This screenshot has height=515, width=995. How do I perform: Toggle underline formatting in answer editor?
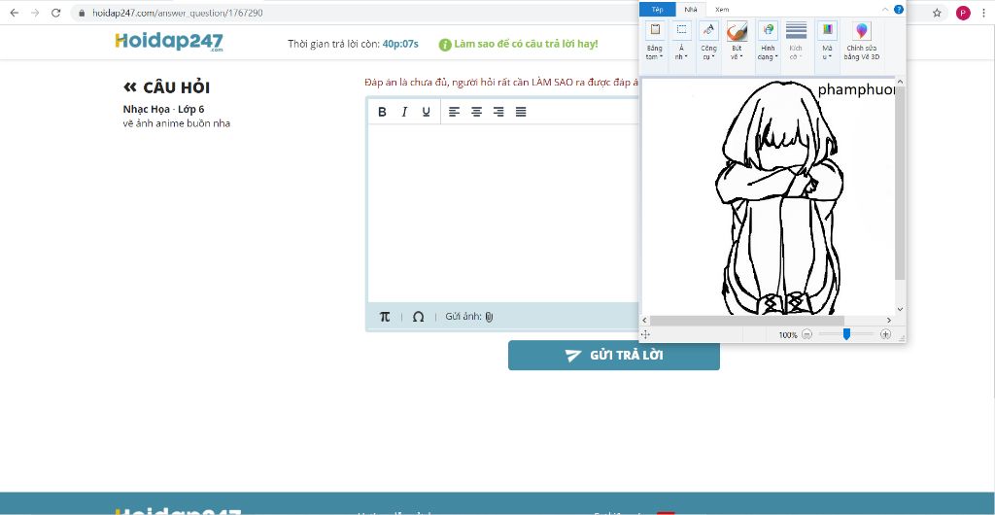click(x=426, y=112)
